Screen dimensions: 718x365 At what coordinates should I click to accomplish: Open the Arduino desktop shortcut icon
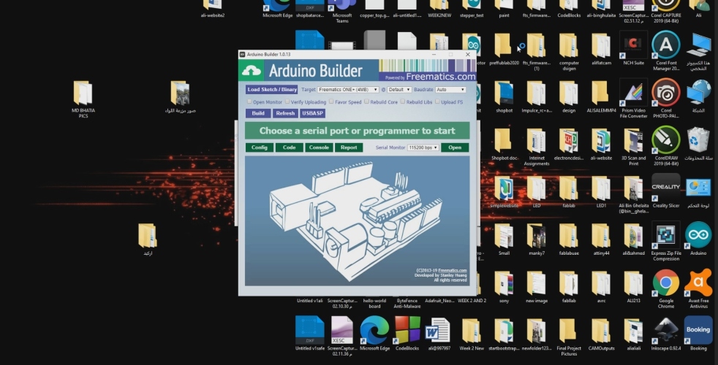pos(698,235)
